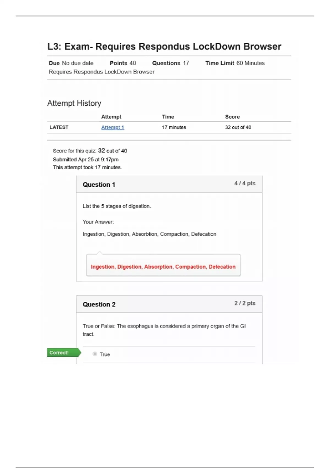330x468 pixels.
Task: Click the 'Questions 17' label
Action: pos(170,63)
